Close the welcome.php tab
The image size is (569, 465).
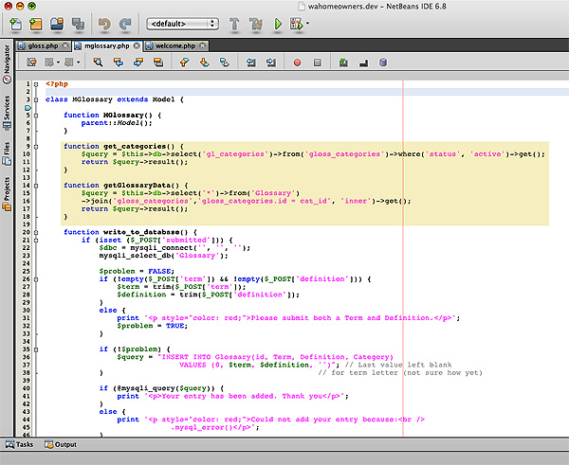(203, 45)
